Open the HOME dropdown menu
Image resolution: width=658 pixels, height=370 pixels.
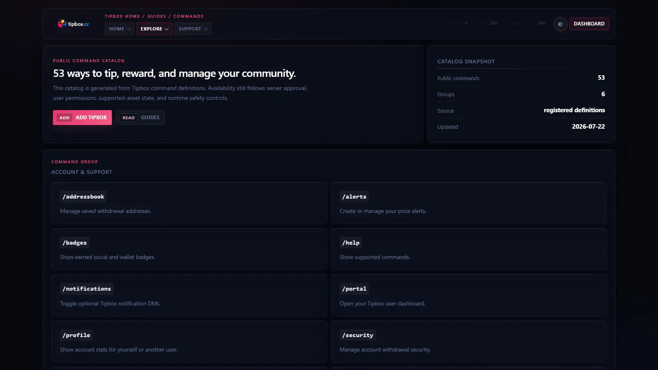120,29
